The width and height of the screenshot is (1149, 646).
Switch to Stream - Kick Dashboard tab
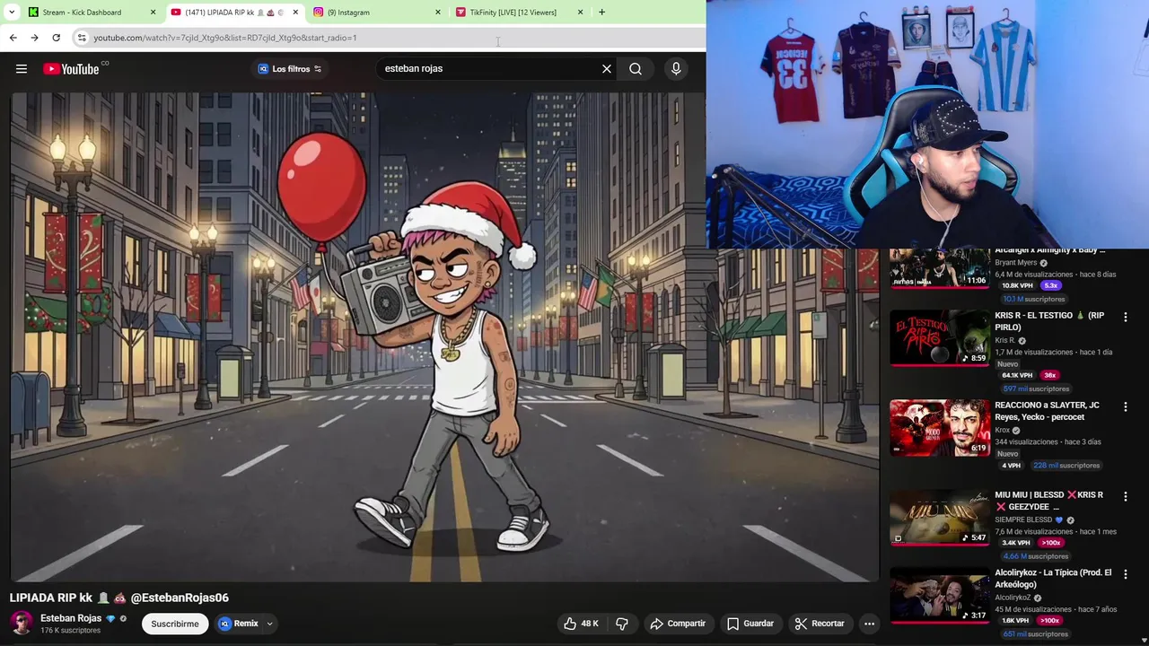point(82,13)
